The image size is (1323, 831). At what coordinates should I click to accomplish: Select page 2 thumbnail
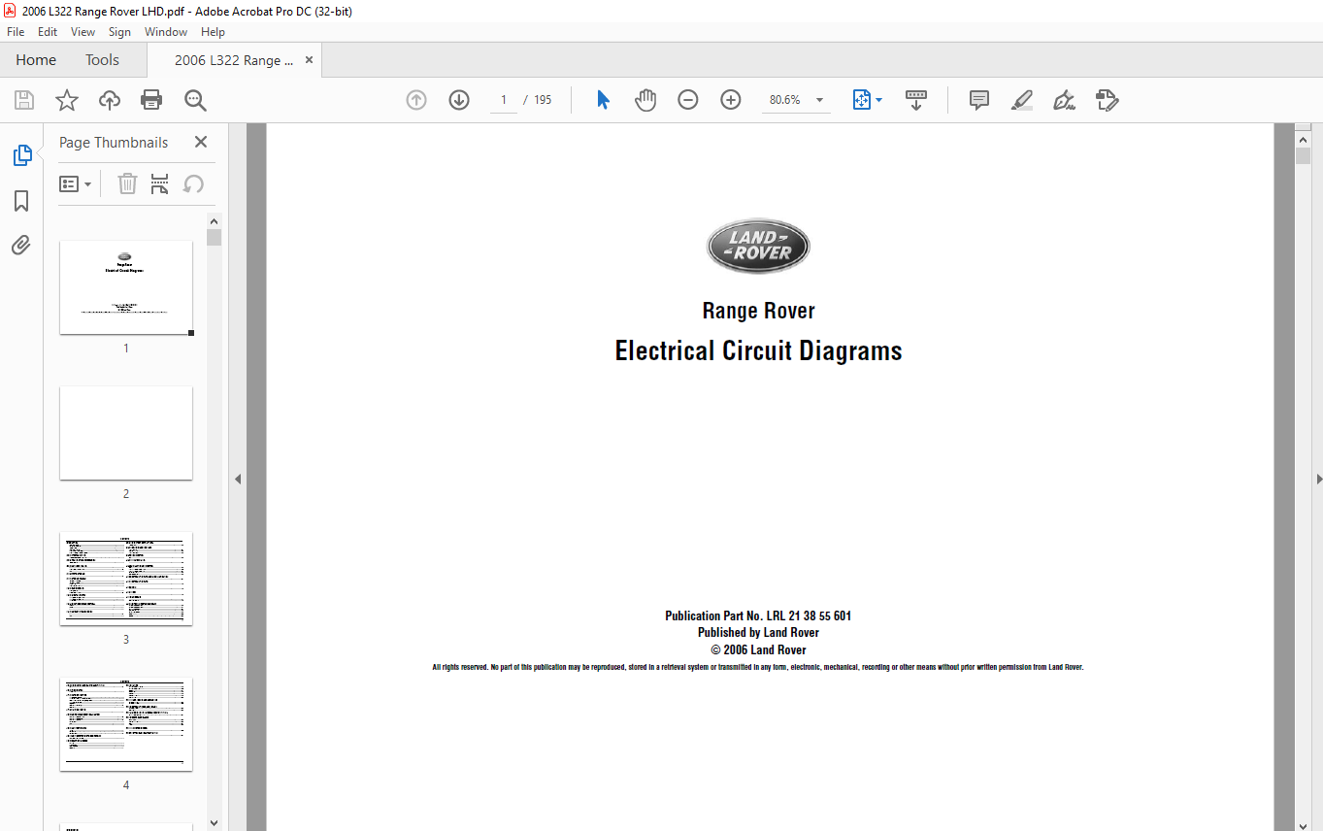point(126,433)
